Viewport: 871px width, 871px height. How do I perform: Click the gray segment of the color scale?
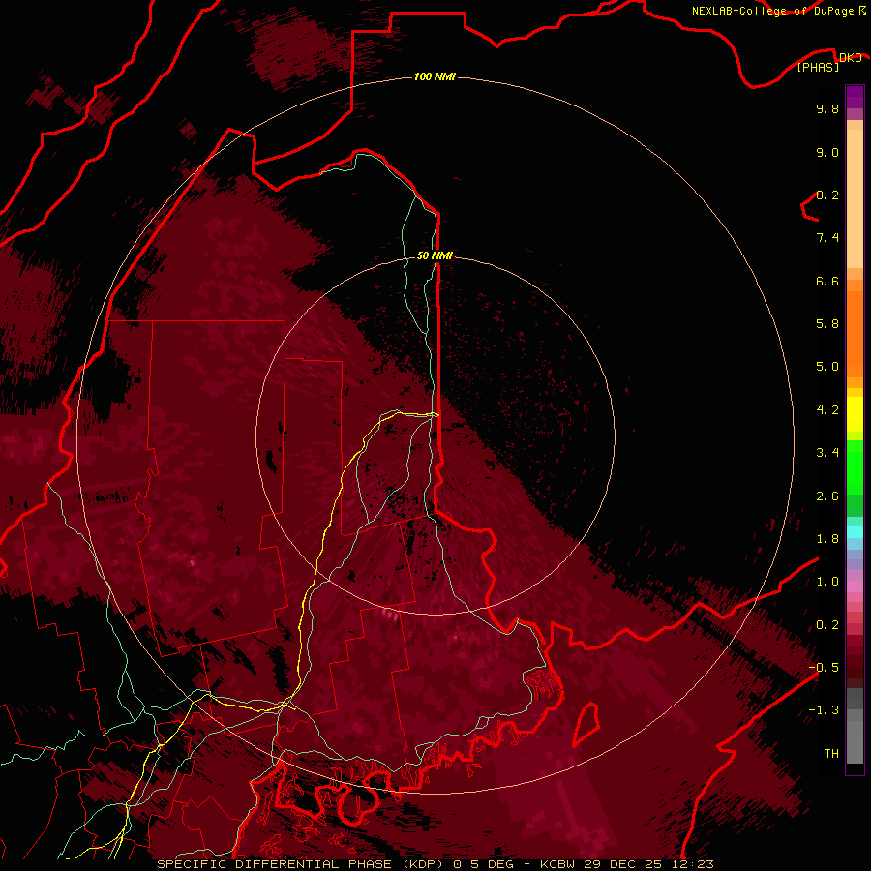point(855,726)
